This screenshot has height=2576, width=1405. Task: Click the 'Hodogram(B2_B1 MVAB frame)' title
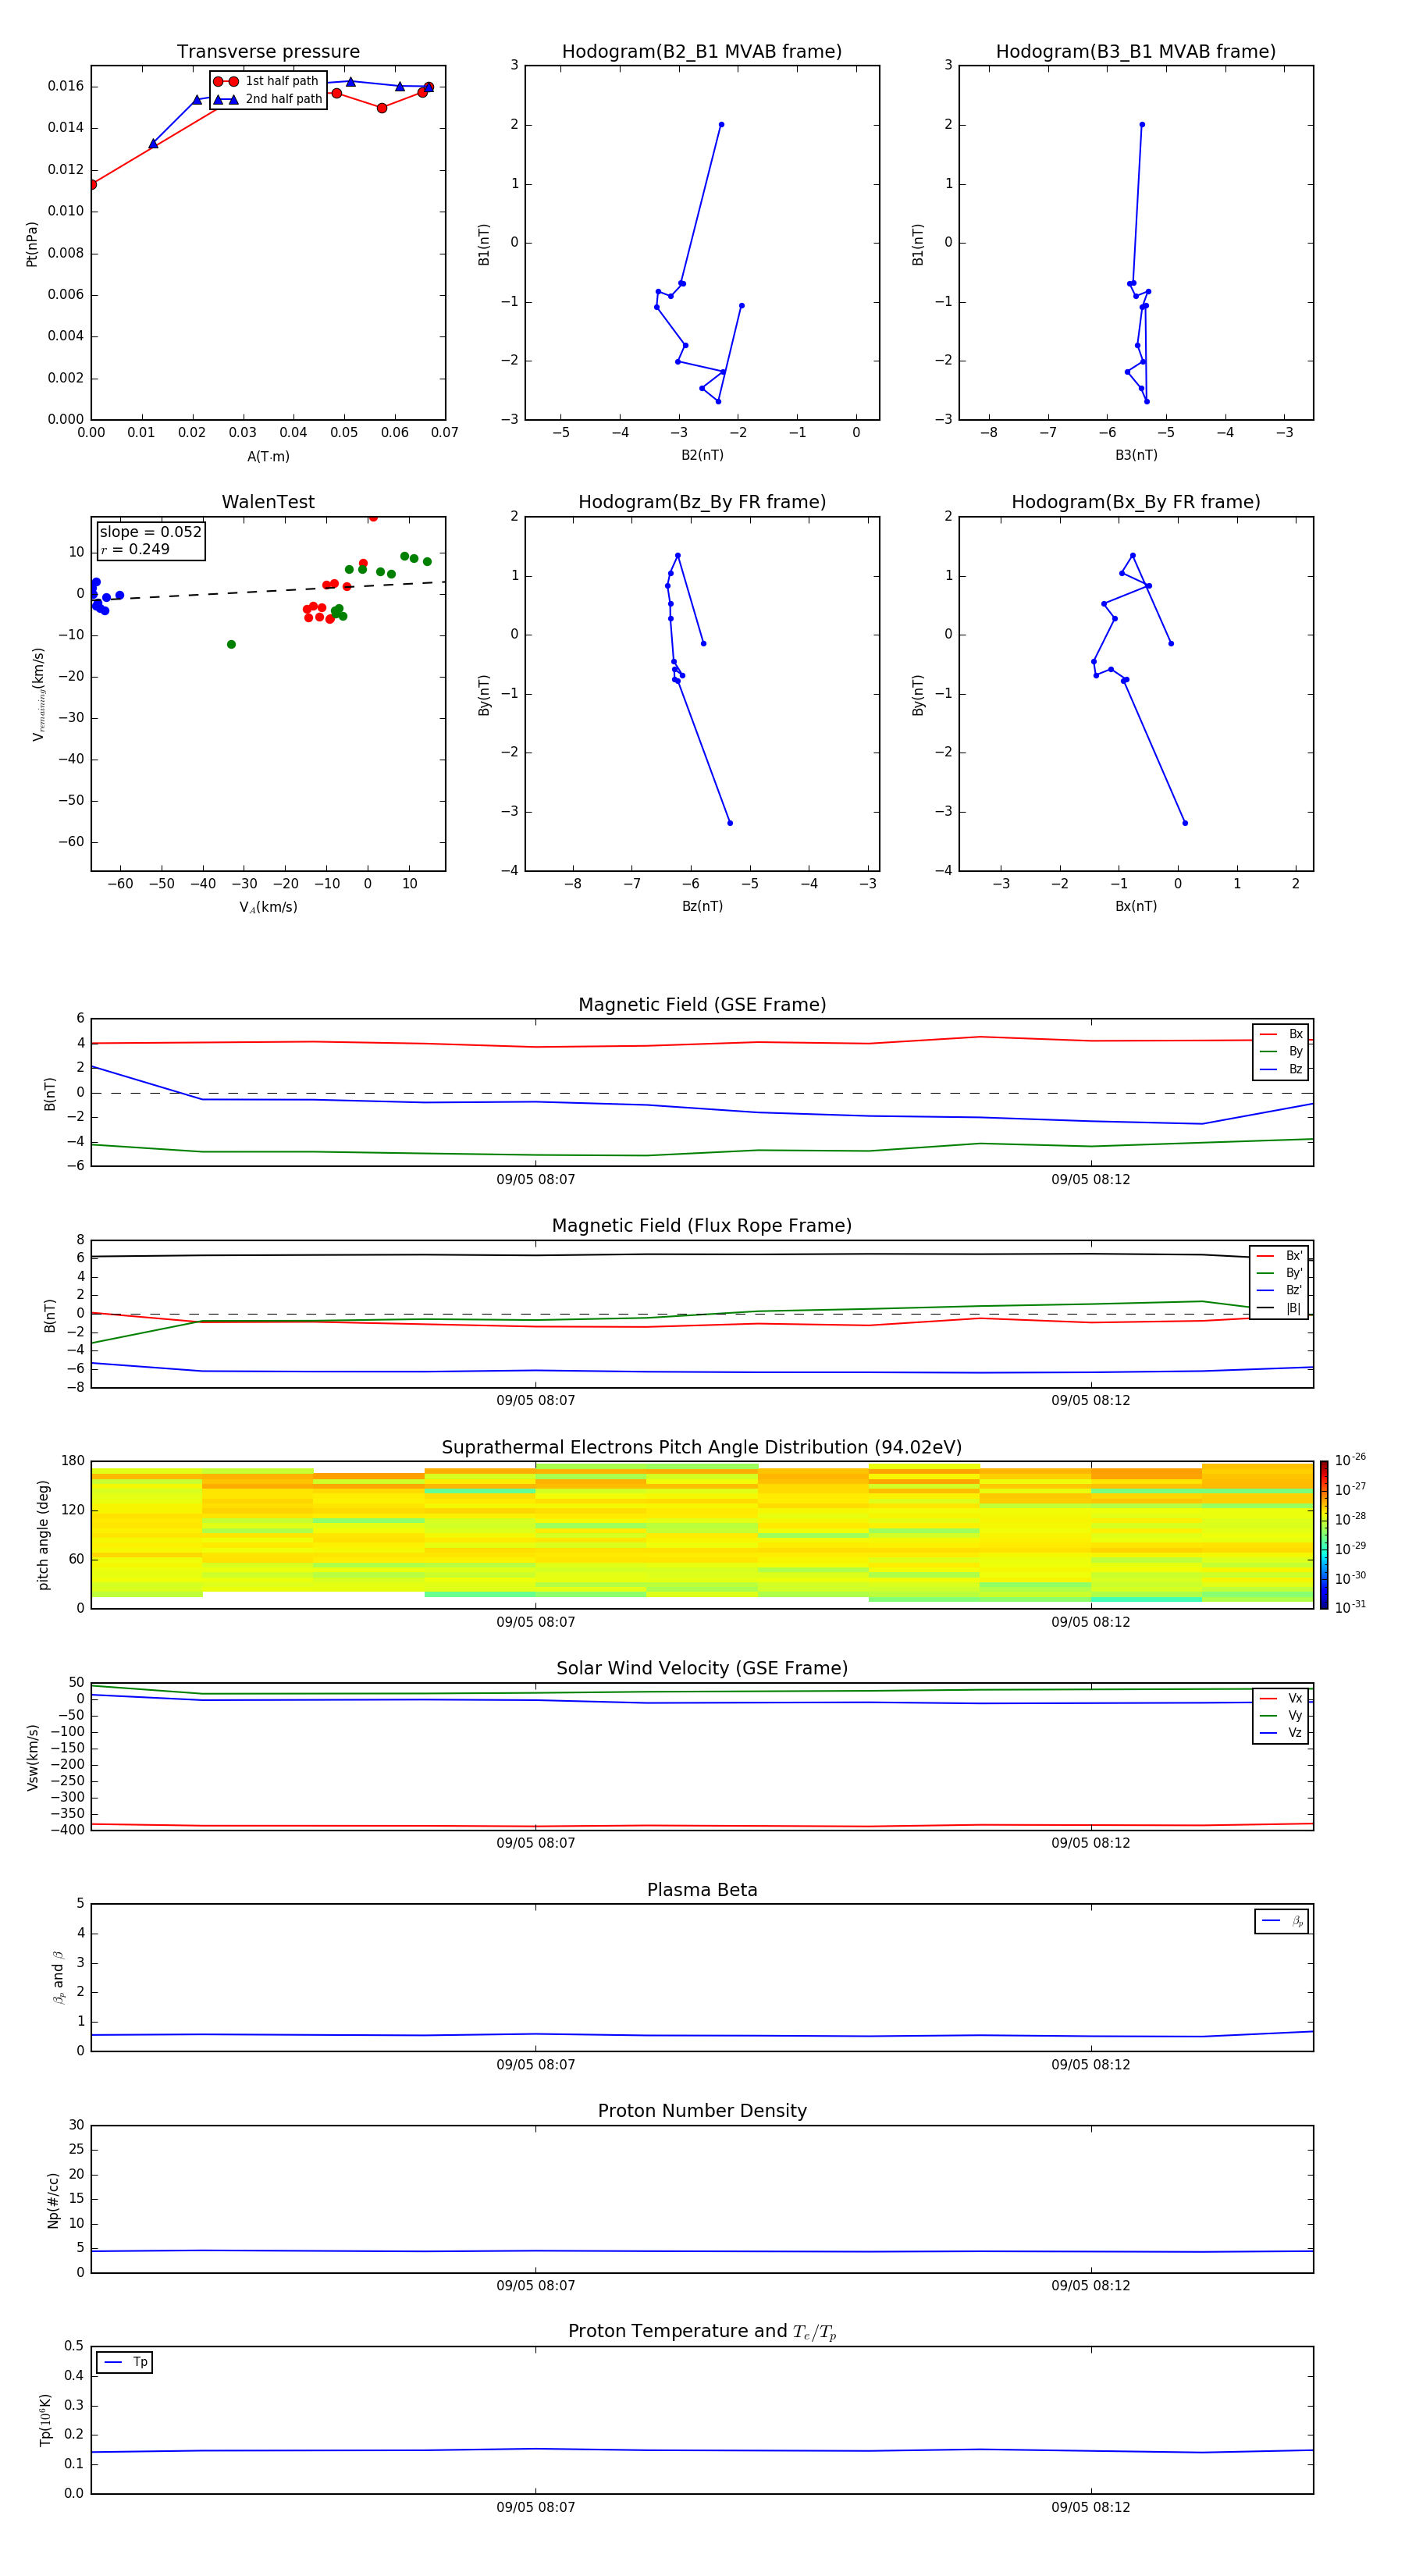[x=702, y=52]
